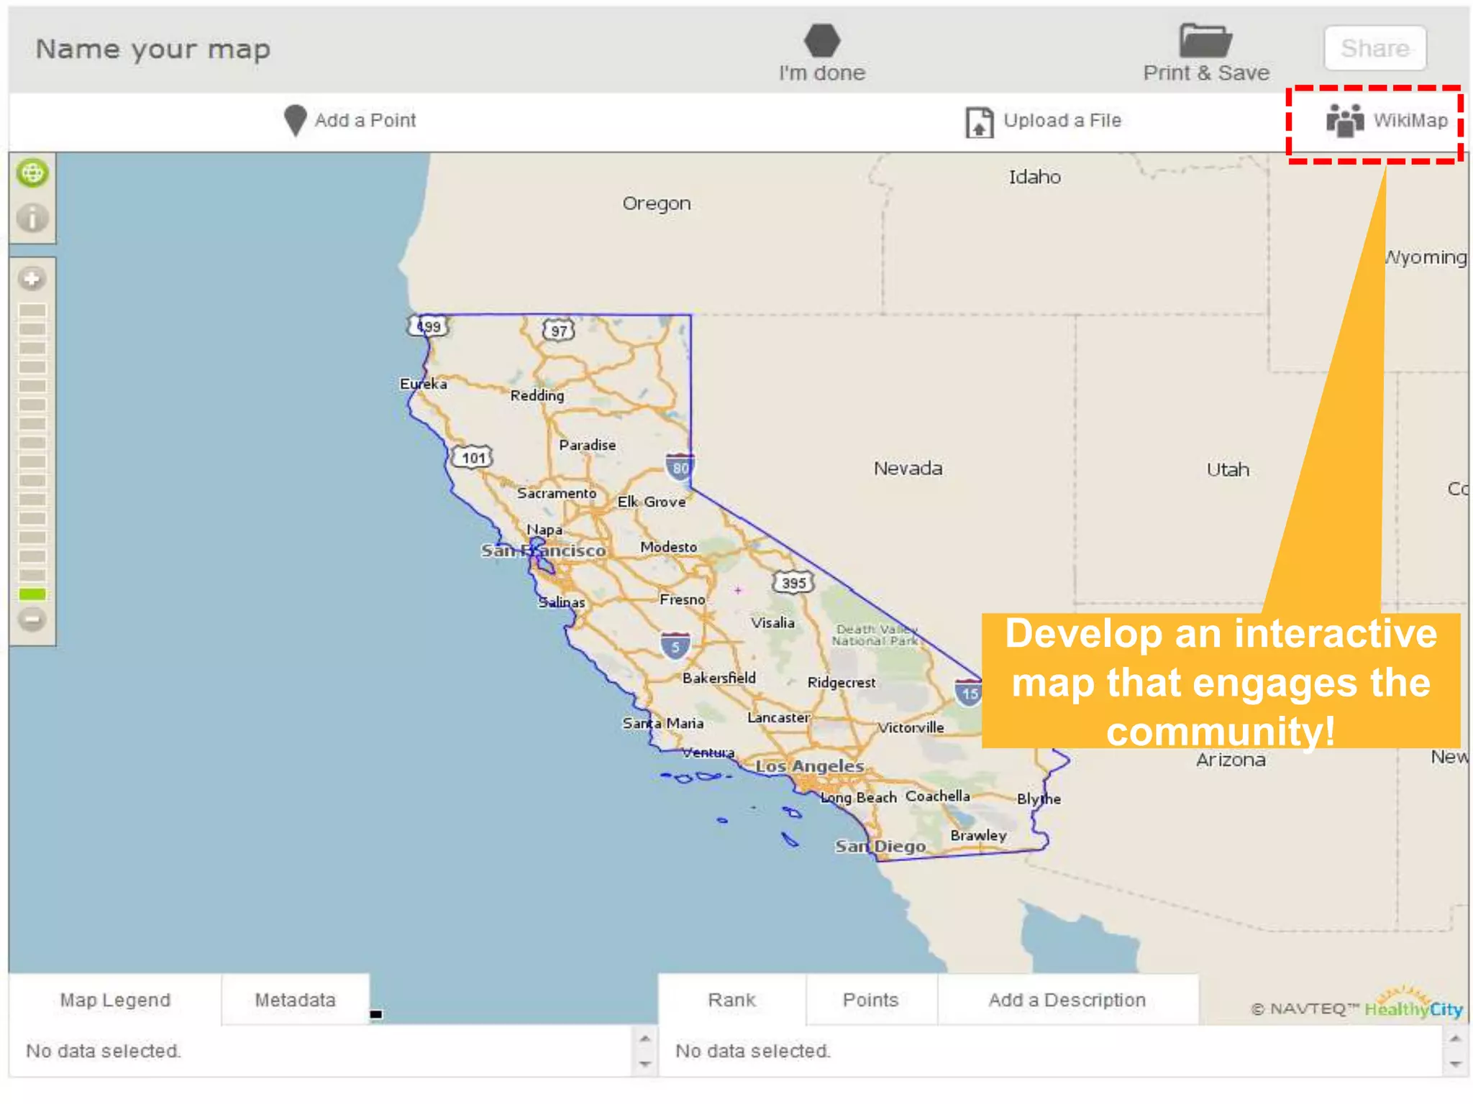Screen dimensions: 1473x1104
Task: Click the Los Angeles label on map
Action: (810, 766)
